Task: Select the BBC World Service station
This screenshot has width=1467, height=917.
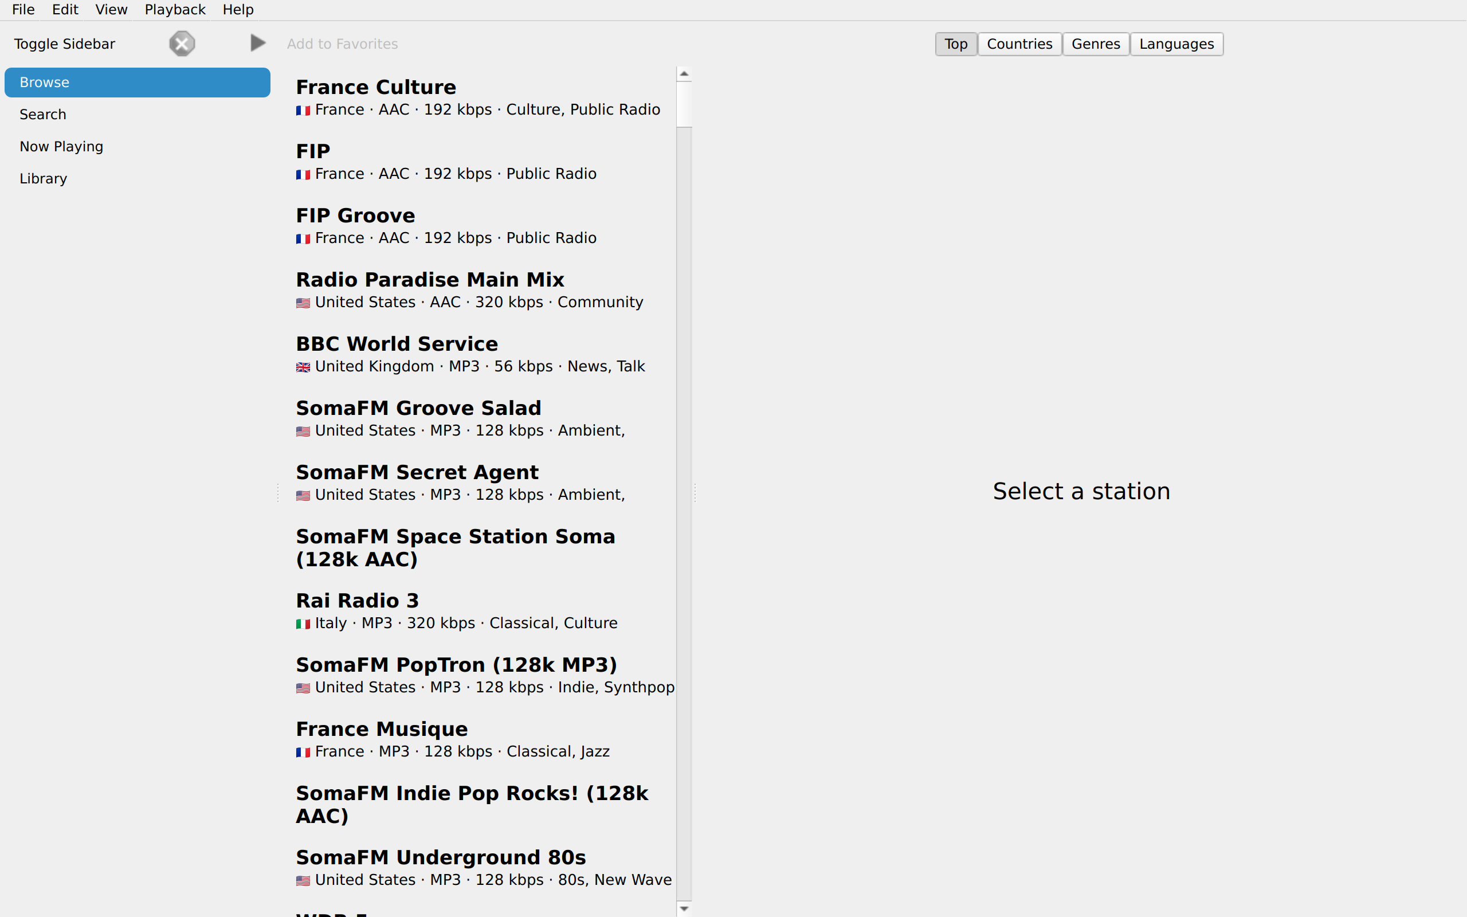Action: pyautogui.click(x=482, y=355)
